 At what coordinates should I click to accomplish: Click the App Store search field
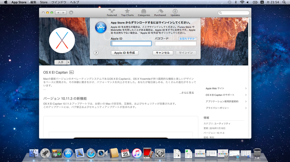pos(234,13)
